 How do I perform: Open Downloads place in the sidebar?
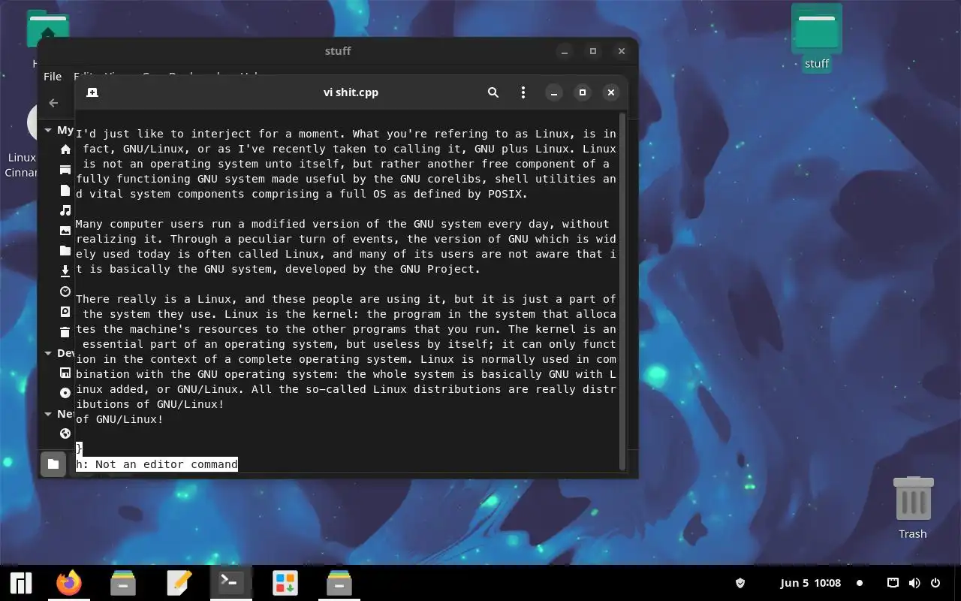pos(65,271)
